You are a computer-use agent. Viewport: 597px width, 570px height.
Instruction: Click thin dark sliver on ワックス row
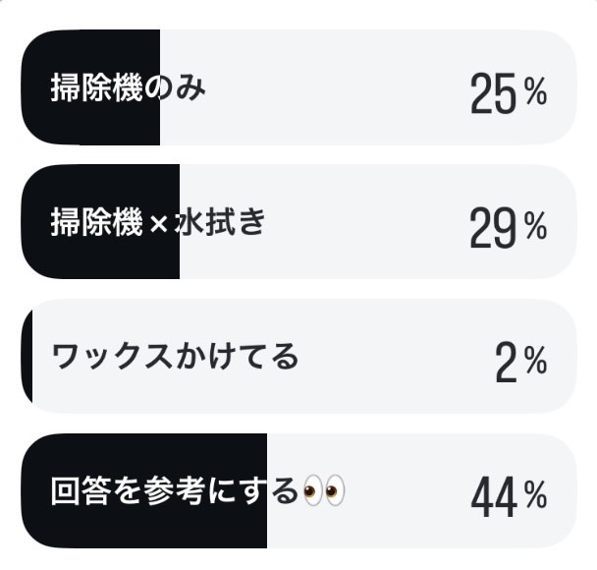27,356
